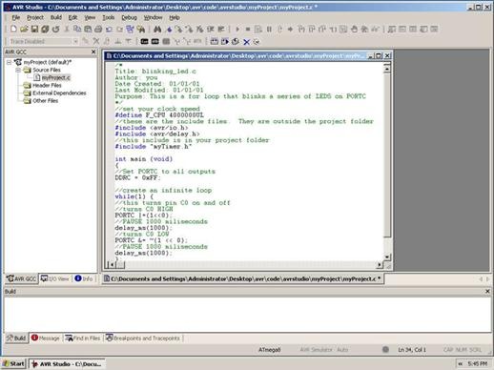494x370 pixels.
Task: Create a new file with the toolbar icon
Action: (13, 29)
